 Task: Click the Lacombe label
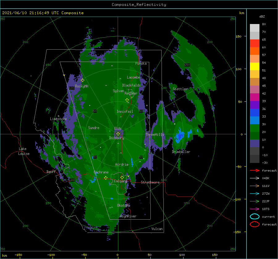click(133, 77)
